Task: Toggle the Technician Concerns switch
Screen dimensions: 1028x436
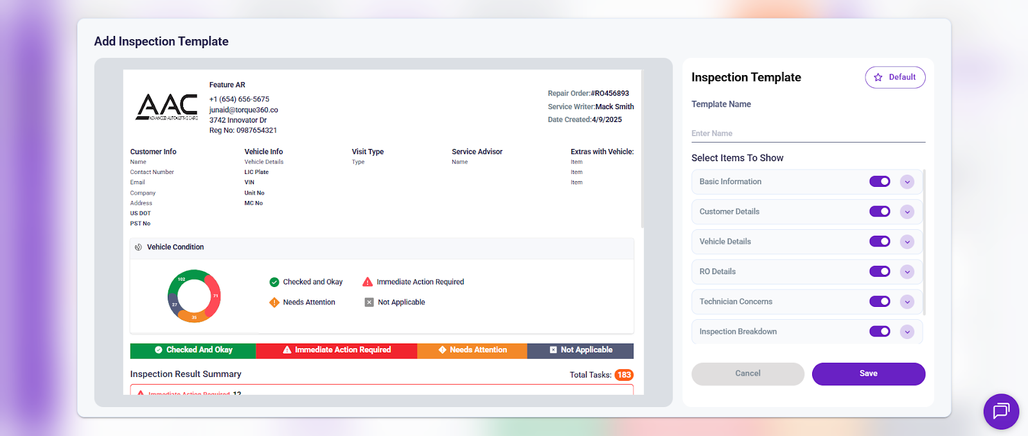Action: pyautogui.click(x=880, y=302)
